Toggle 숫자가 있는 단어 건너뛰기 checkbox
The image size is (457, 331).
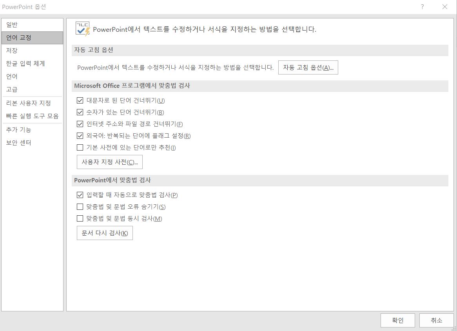[80, 112]
